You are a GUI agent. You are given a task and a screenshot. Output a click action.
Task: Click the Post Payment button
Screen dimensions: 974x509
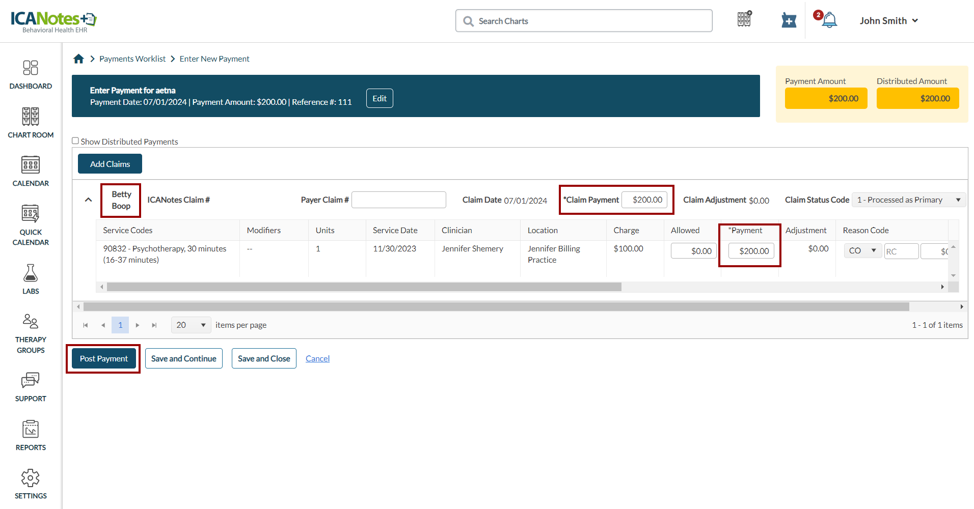[x=104, y=358]
